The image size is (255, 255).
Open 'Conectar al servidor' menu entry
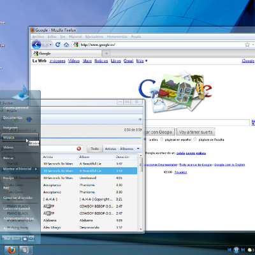click(18, 198)
